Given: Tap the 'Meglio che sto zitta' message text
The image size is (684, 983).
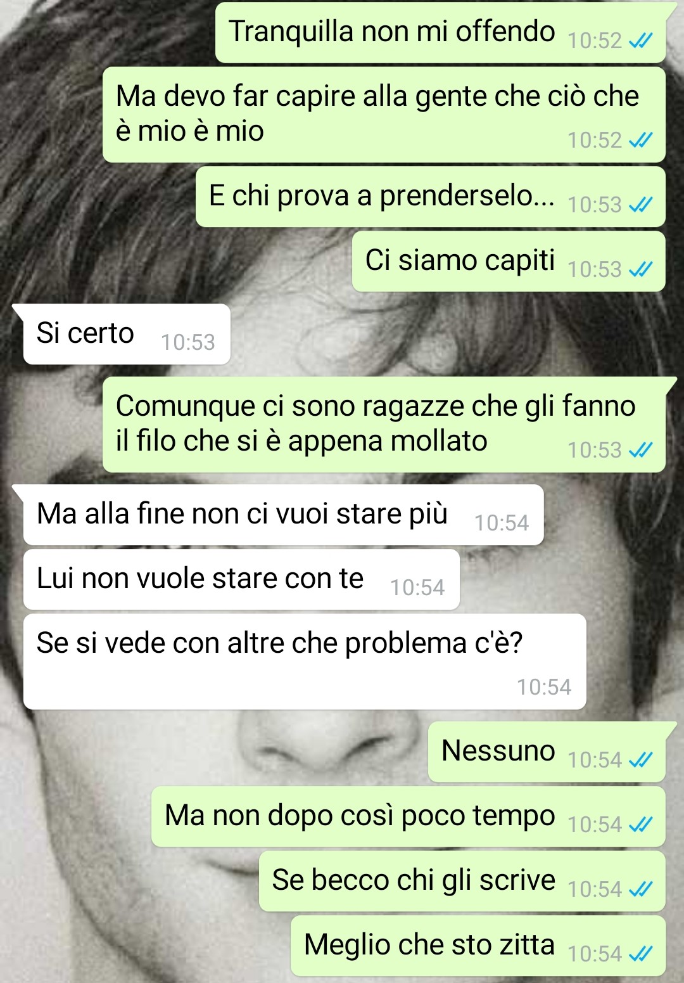Looking at the screenshot, I should click(429, 944).
